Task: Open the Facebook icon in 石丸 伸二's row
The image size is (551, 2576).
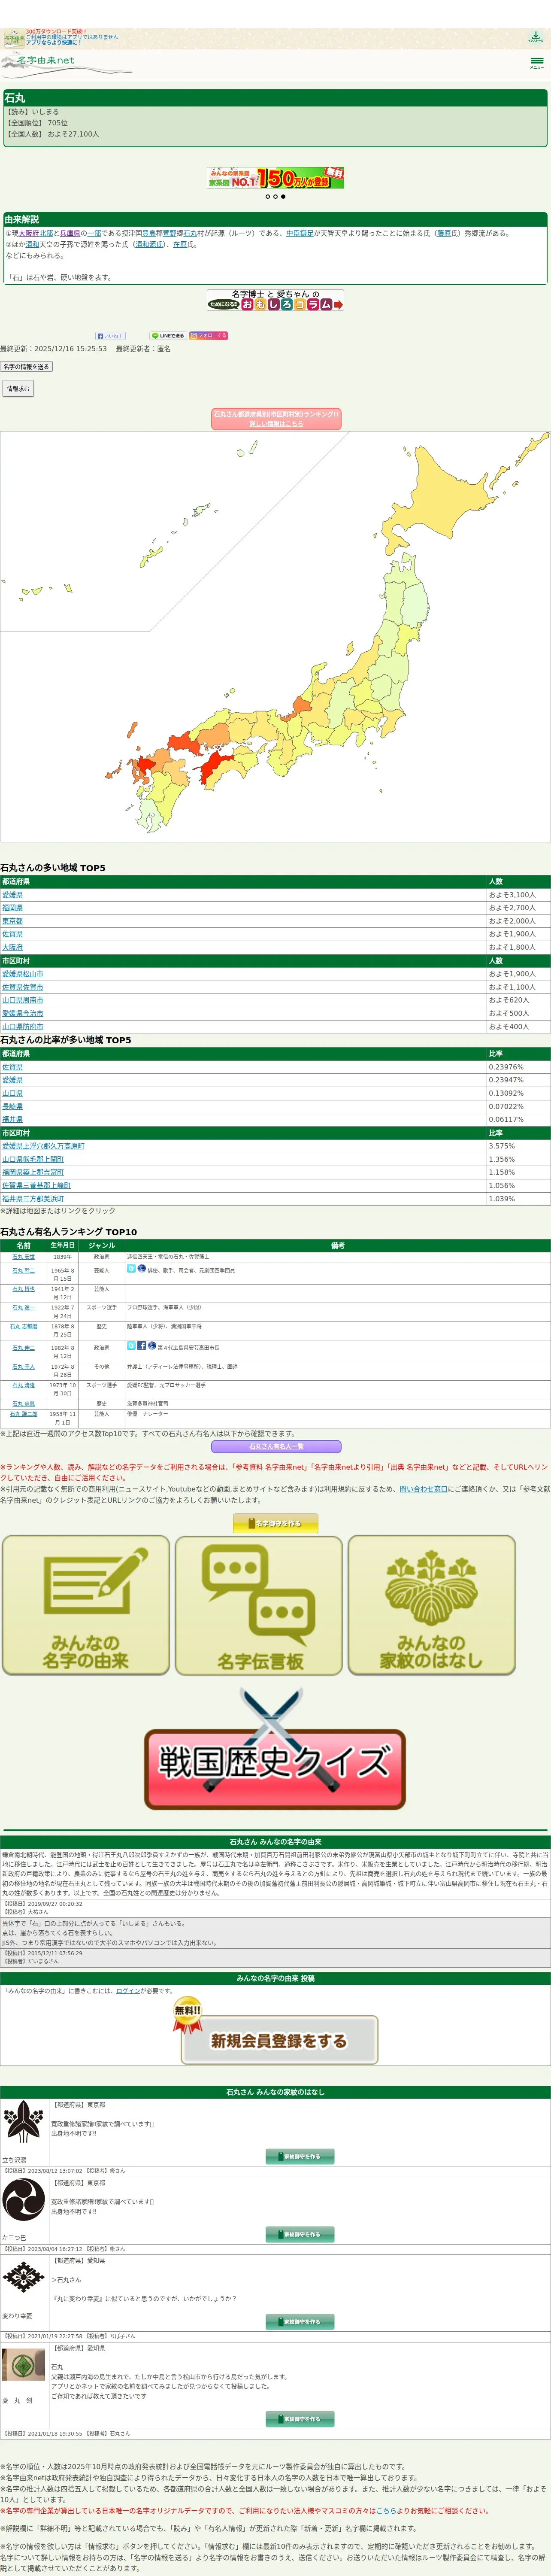Action: pyautogui.click(x=141, y=1346)
